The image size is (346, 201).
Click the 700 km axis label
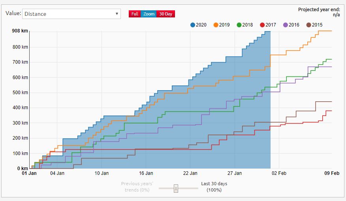pos(20,62)
